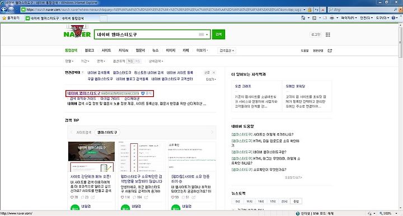
Task: Expand the 더보기 tab dropdown
Action: click(202, 50)
